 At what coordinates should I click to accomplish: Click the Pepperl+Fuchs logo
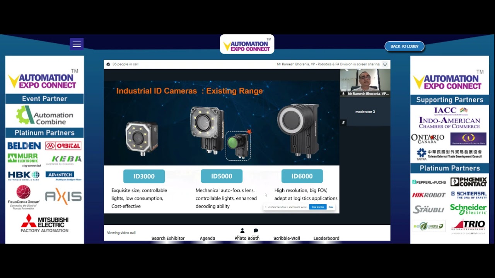click(x=429, y=182)
